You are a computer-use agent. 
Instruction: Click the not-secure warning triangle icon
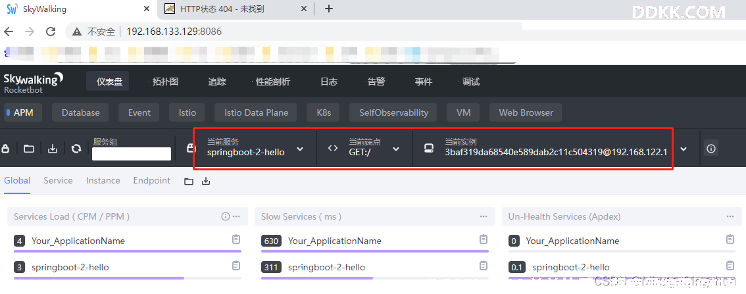click(x=76, y=32)
